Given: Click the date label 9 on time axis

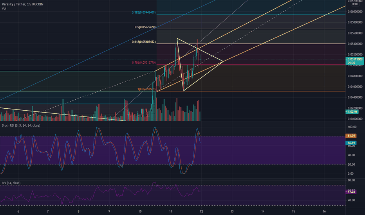Looking at the screenshot, I should [x=109, y=211].
